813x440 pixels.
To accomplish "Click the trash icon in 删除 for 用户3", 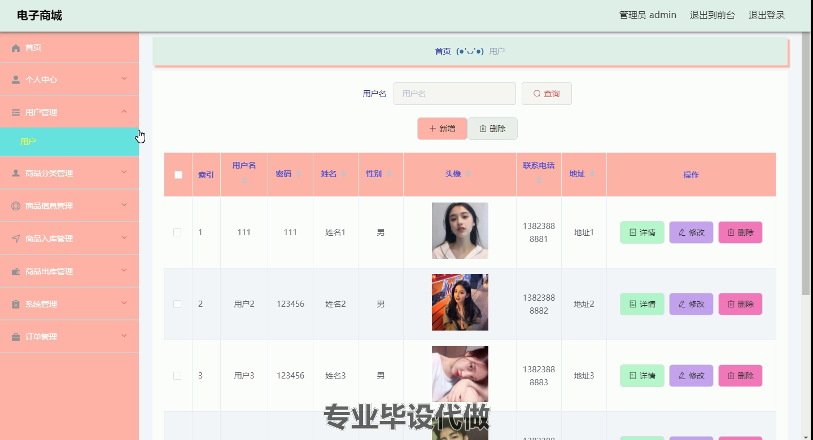I will pos(731,376).
